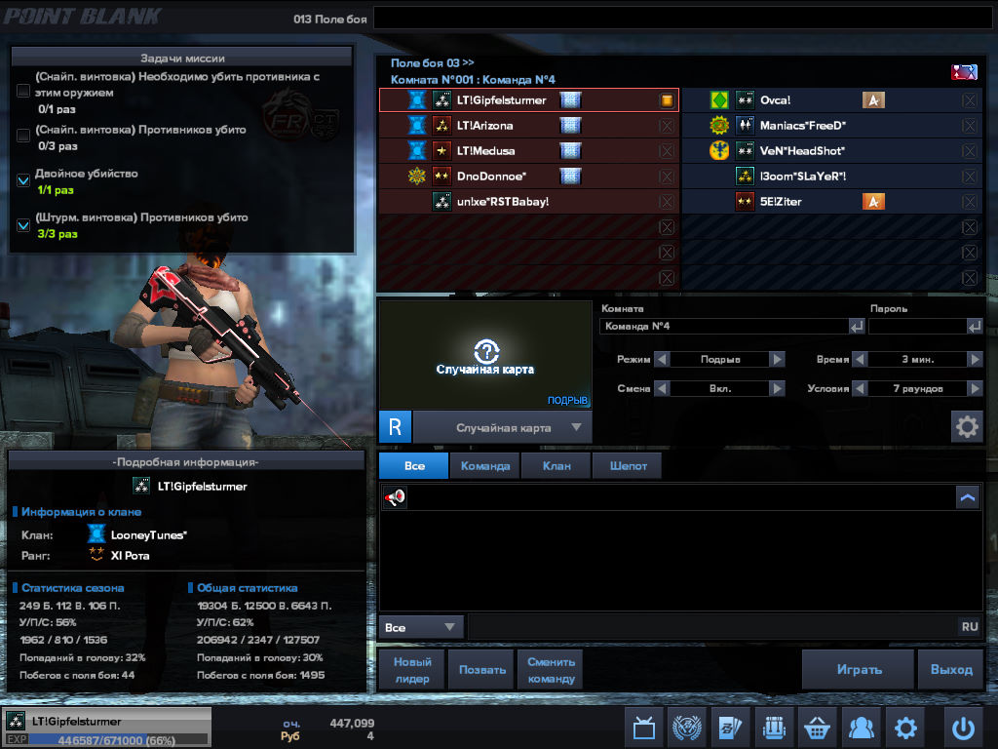Open the friends community icon in bottom bar

(862, 728)
